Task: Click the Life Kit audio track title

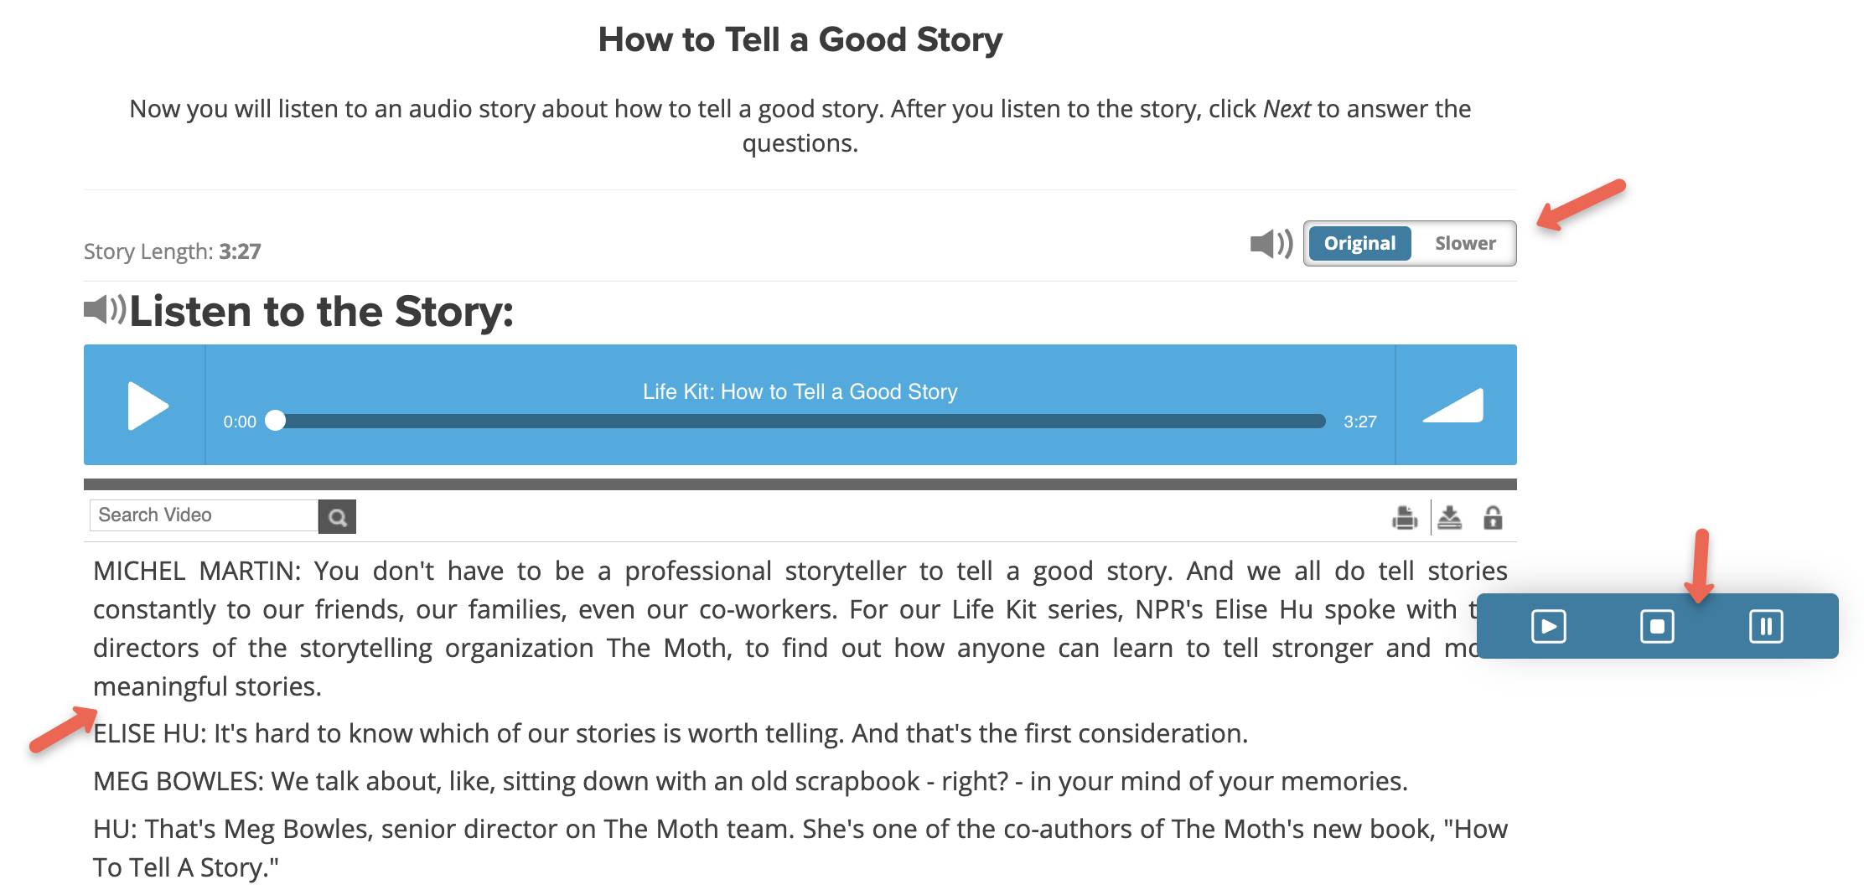Action: pyautogui.click(x=800, y=391)
